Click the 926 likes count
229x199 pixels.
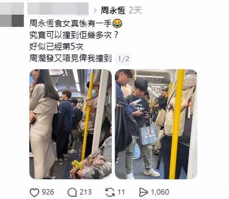[x=48, y=192]
